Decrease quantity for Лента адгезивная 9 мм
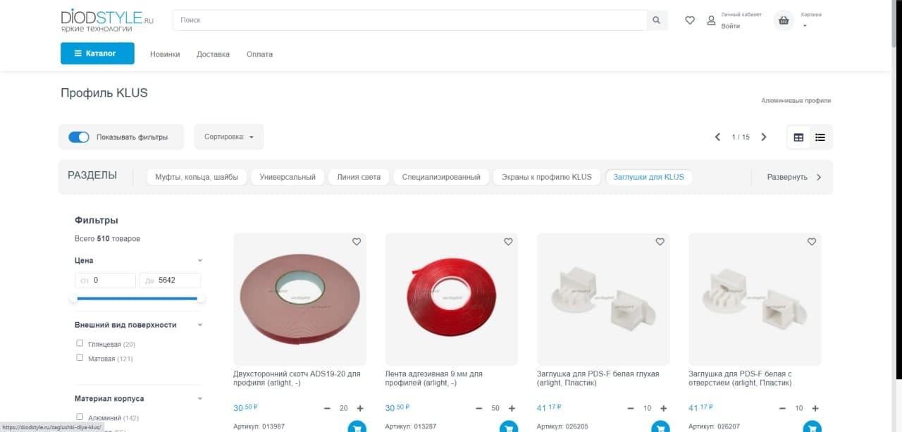 pos(479,408)
